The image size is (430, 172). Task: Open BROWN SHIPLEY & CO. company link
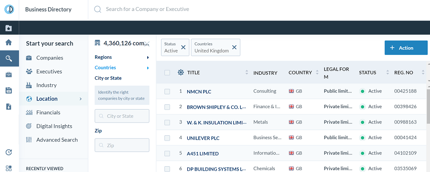[x=216, y=107]
